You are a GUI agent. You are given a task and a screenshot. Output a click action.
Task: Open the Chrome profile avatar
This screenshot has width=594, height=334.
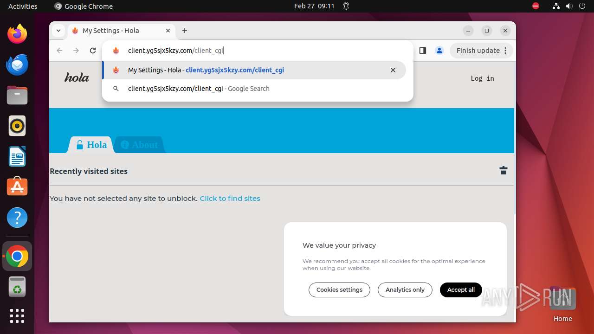(x=439, y=51)
